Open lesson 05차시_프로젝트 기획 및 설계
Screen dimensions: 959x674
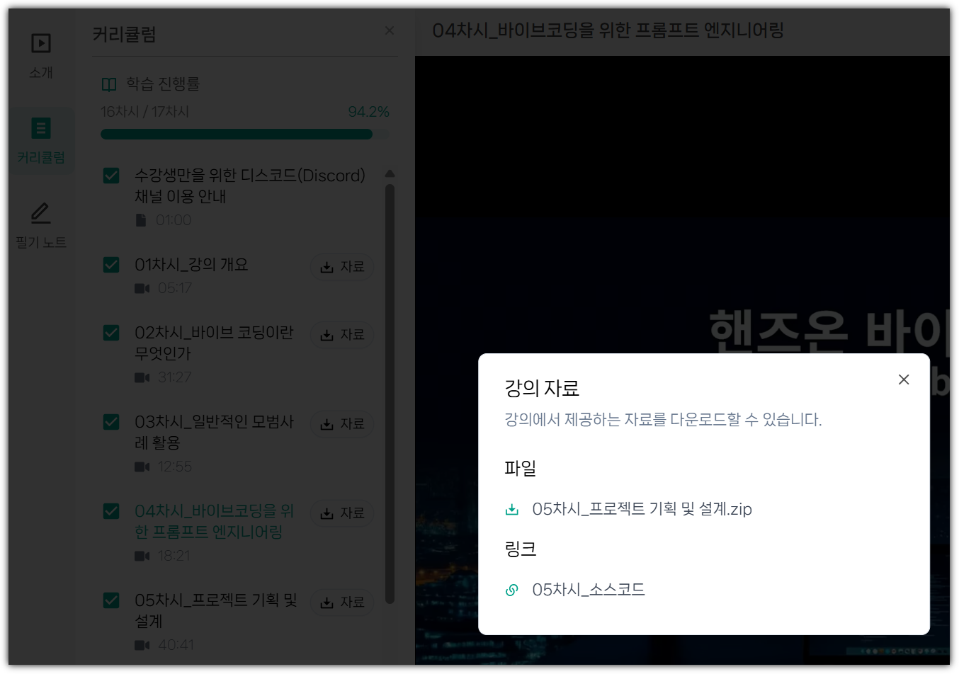click(216, 610)
